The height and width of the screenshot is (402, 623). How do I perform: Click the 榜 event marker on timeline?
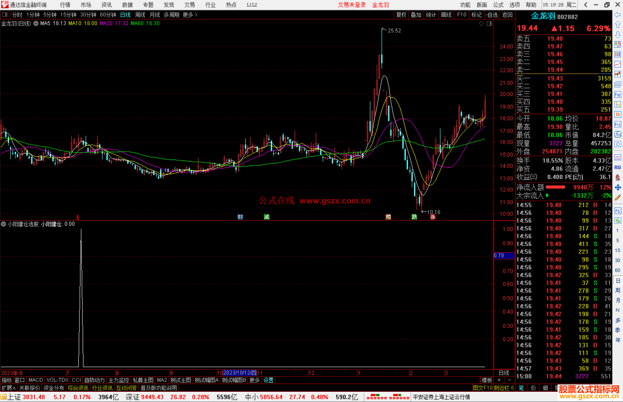(388, 217)
